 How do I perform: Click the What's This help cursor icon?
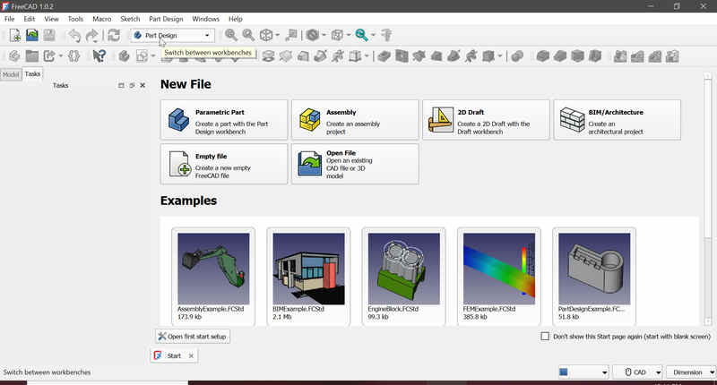(x=99, y=56)
